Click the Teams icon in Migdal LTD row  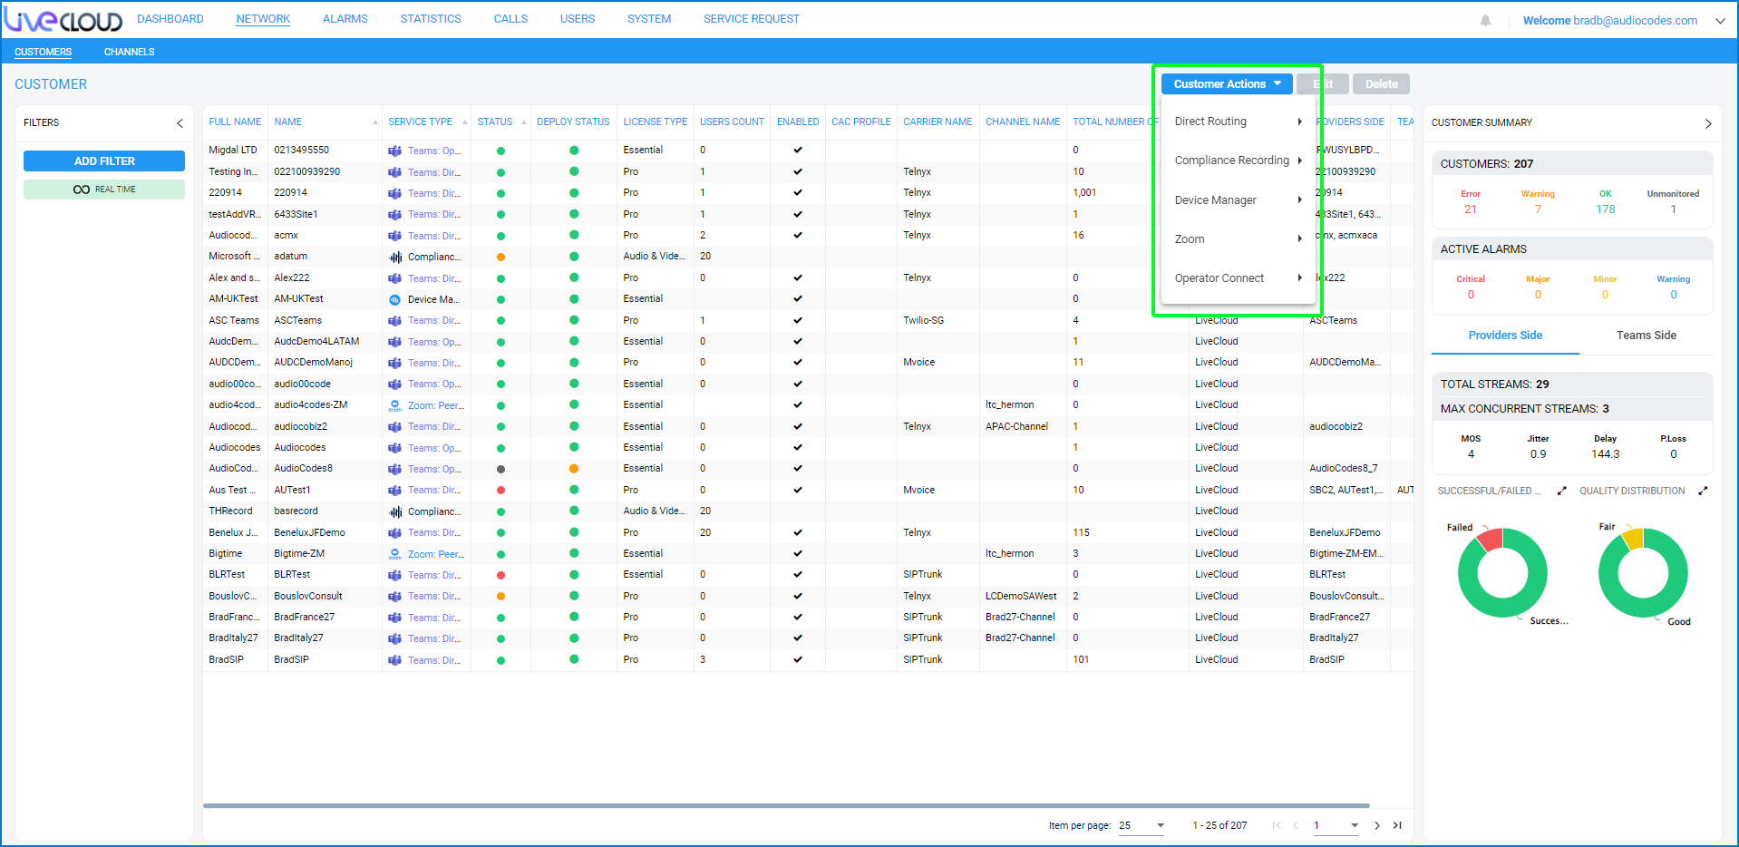tap(395, 151)
